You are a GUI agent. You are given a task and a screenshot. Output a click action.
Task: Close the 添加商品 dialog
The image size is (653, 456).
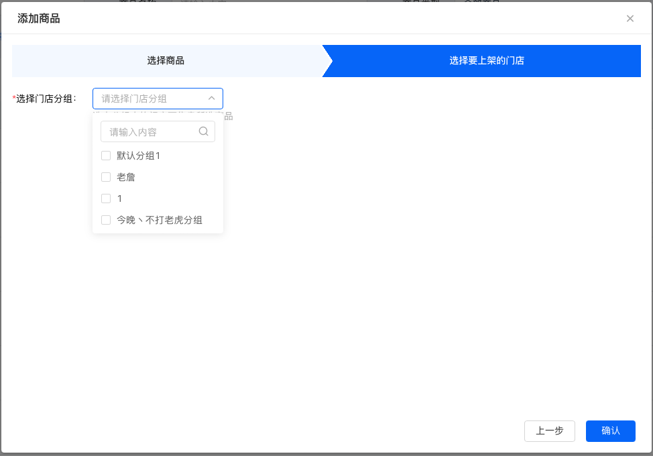630,18
